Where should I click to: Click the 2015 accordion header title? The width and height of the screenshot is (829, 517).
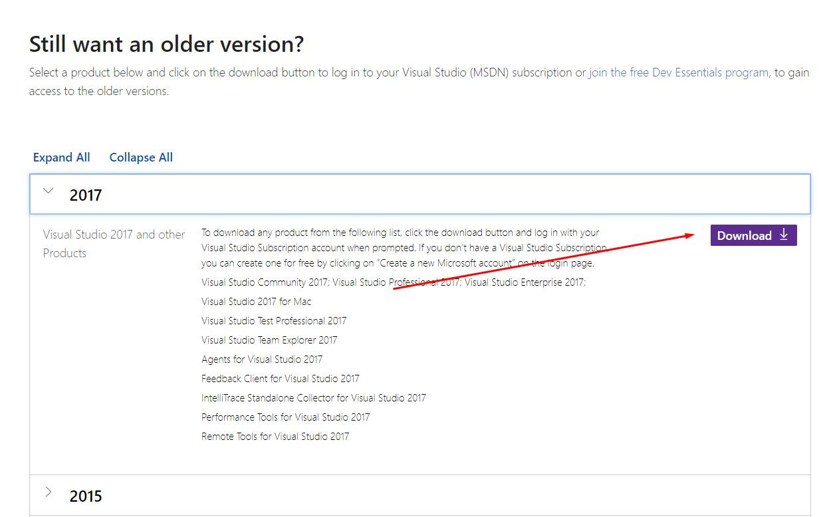point(86,496)
